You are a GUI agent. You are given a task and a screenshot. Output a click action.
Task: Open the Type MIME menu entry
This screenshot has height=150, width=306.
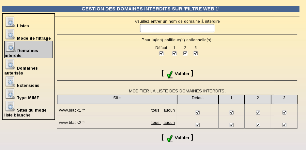pos(28,98)
